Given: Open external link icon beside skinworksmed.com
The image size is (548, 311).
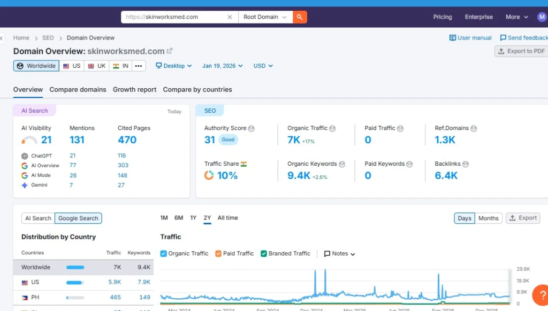Looking at the screenshot, I should click(170, 51).
